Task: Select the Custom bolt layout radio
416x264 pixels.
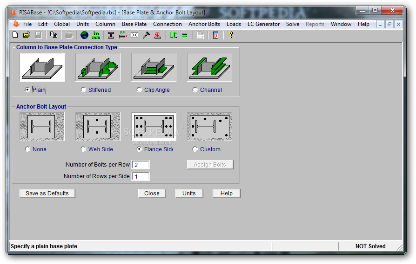Action: pyautogui.click(x=195, y=149)
